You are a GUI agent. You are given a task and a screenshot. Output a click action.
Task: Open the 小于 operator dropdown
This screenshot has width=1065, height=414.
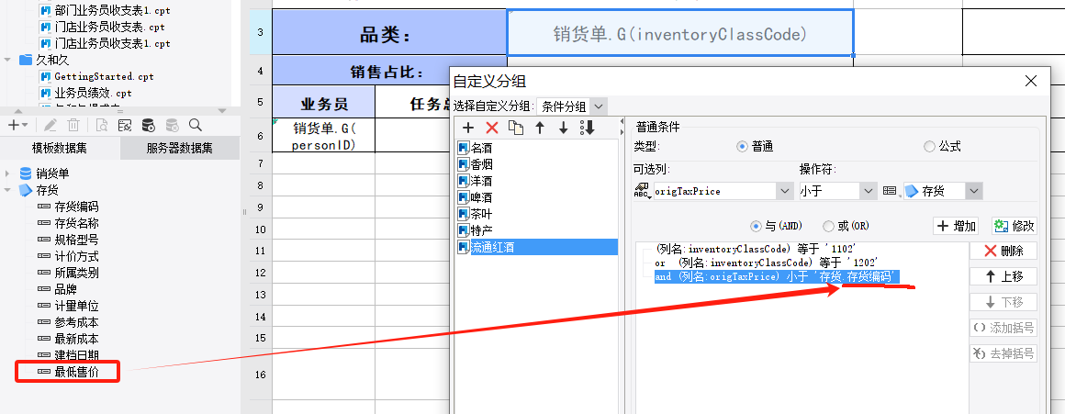869,191
